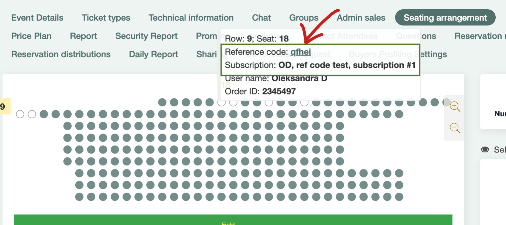The width and height of the screenshot is (506, 225).
Task: Open the qfhei reference code link
Action: pos(301,52)
